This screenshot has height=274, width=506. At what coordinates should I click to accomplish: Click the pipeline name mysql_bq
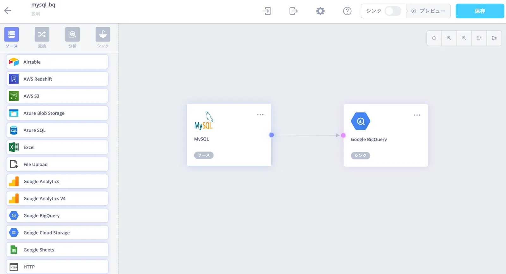(x=43, y=5)
